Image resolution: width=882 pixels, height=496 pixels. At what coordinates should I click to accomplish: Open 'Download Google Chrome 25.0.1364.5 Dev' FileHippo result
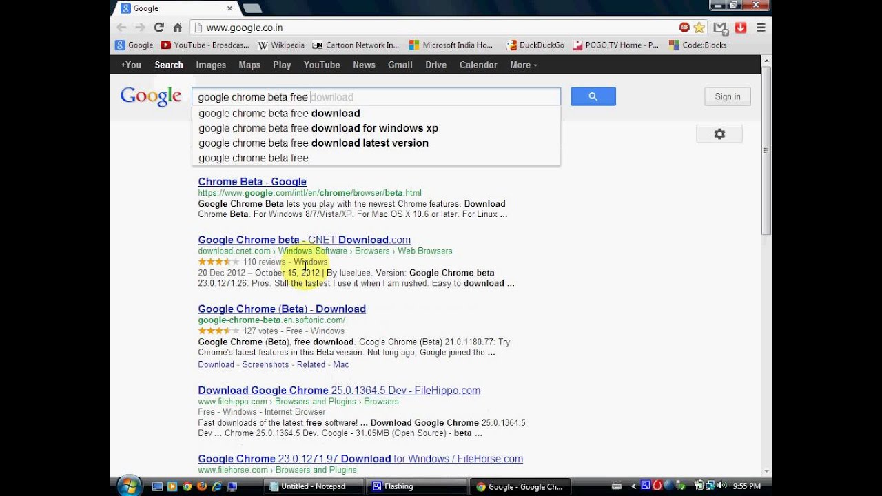pyautogui.click(x=339, y=390)
